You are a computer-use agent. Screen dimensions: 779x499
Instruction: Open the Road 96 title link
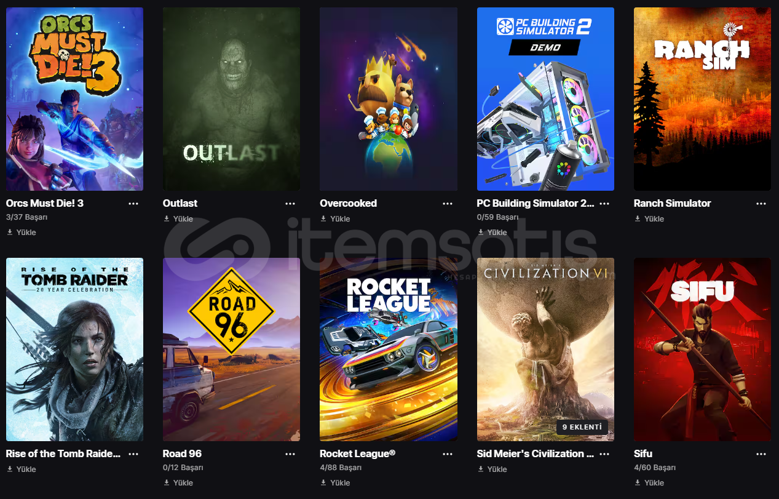pos(182,453)
